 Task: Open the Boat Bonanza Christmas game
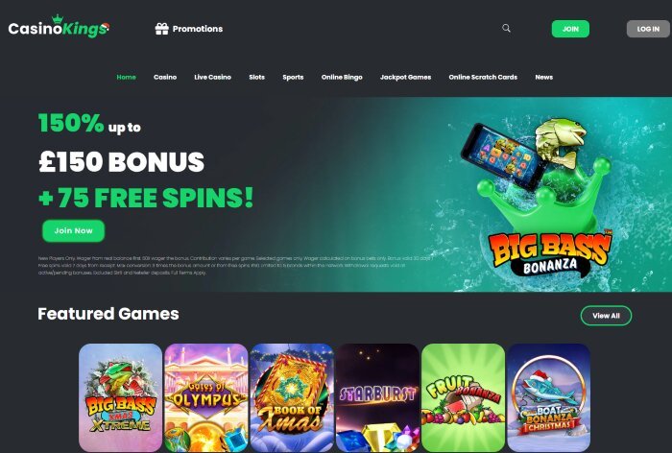coord(549,397)
